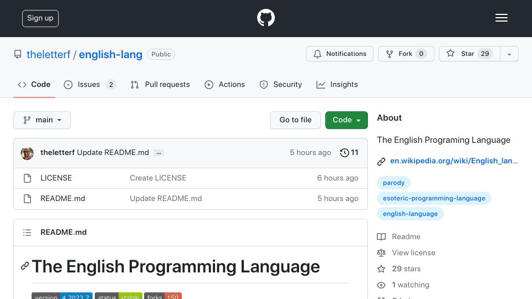Viewport: 532px width, 299px height.
Task: Open the en.wikipedia.org English language link
Action: pyautogui.click(x=454, y=161)
